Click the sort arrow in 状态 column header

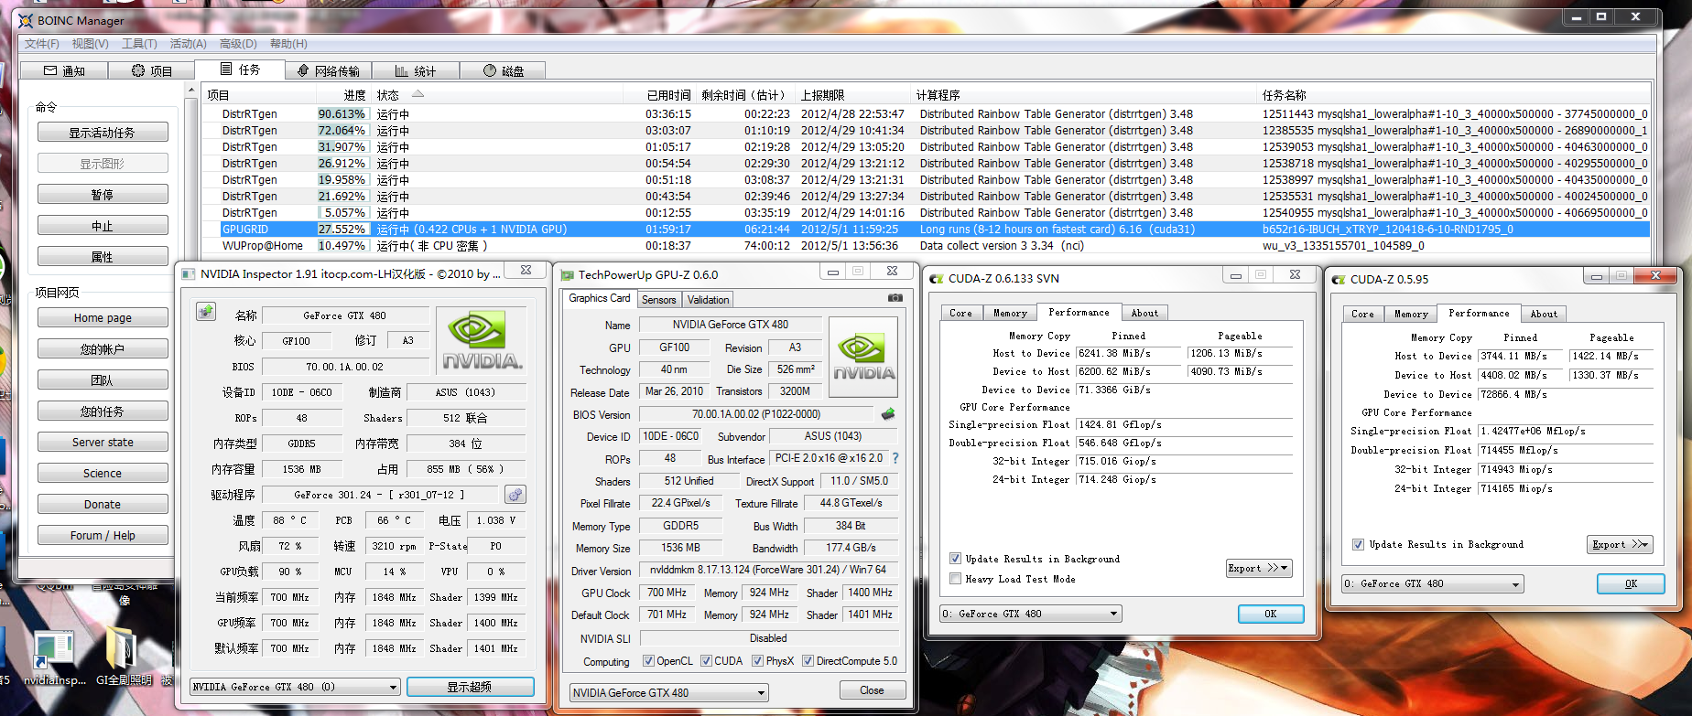[x=418, y=94]
